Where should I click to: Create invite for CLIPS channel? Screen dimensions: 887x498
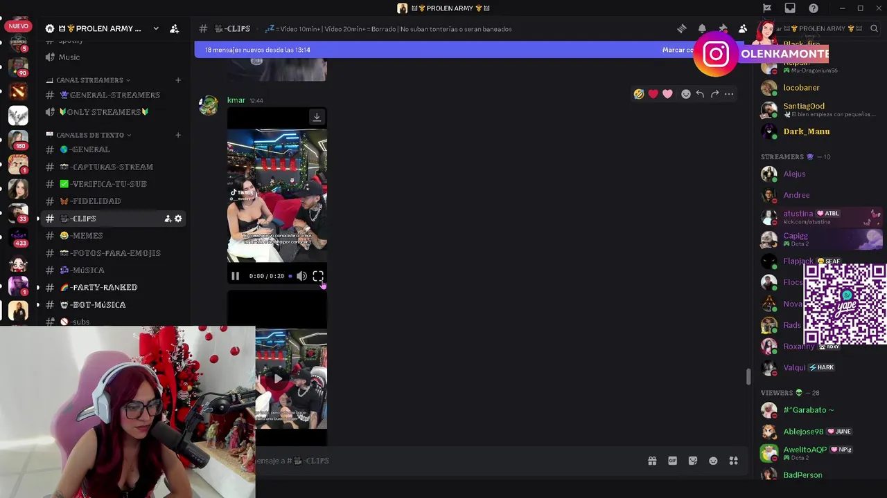168,219
